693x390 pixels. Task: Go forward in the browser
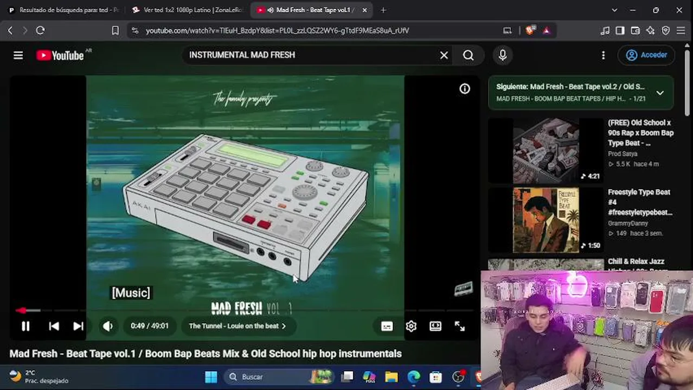[x=25, y=30]
